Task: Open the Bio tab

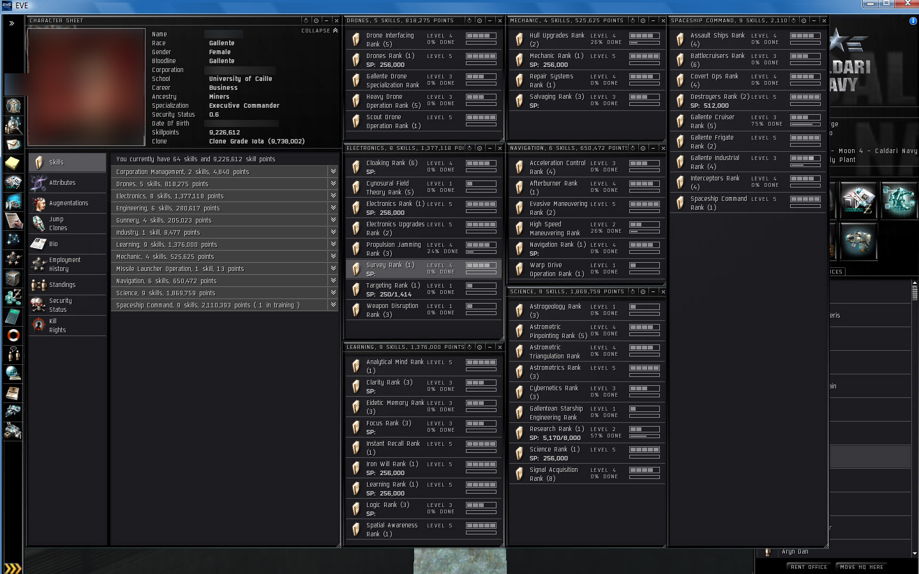Action: [67, 244]
